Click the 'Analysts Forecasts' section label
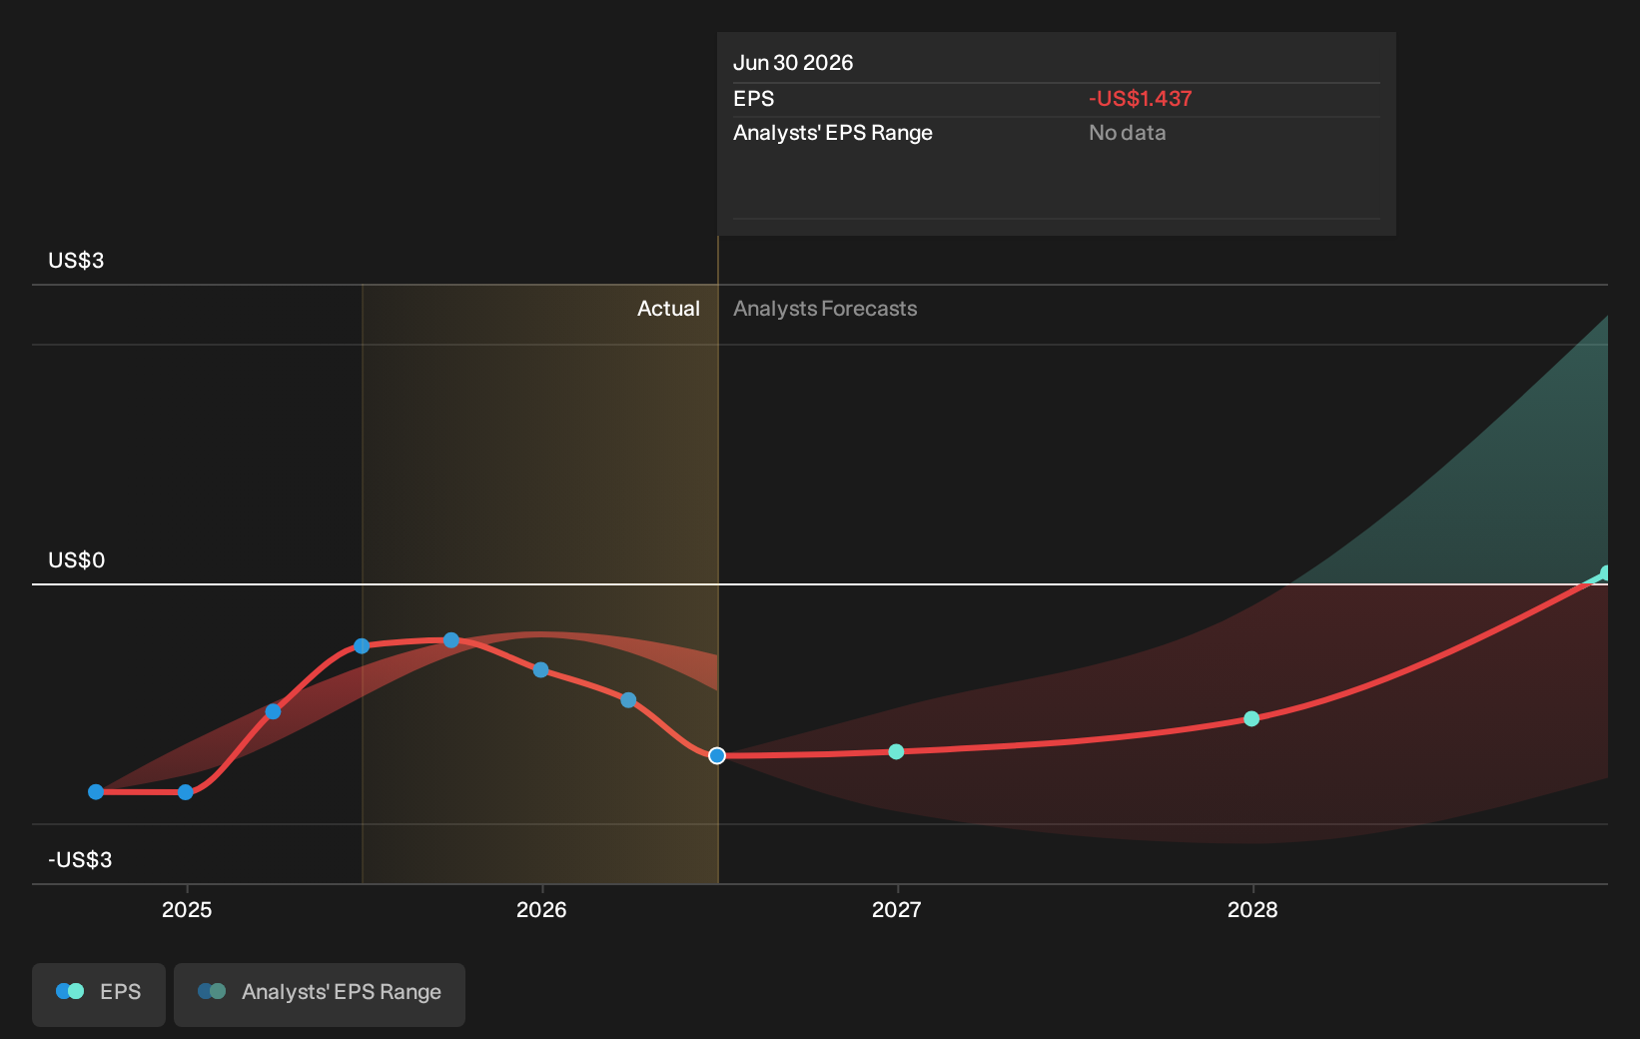Image resolution: width=1640 pixels, height=1039 pixels. (825, 309)
